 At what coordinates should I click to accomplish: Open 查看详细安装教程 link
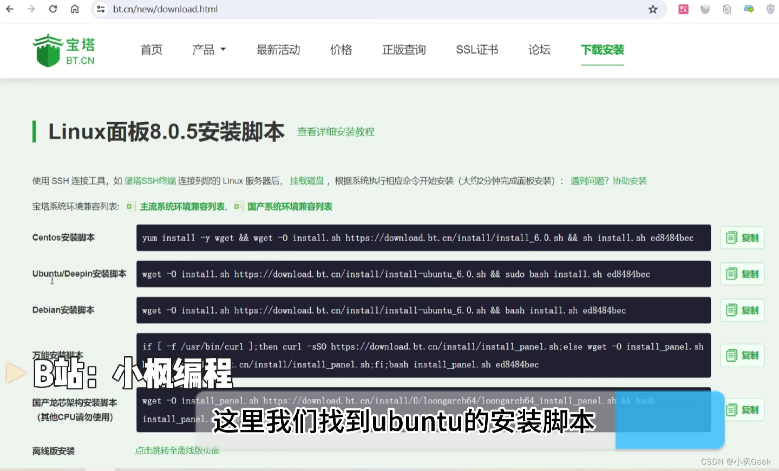coord(335,131)
